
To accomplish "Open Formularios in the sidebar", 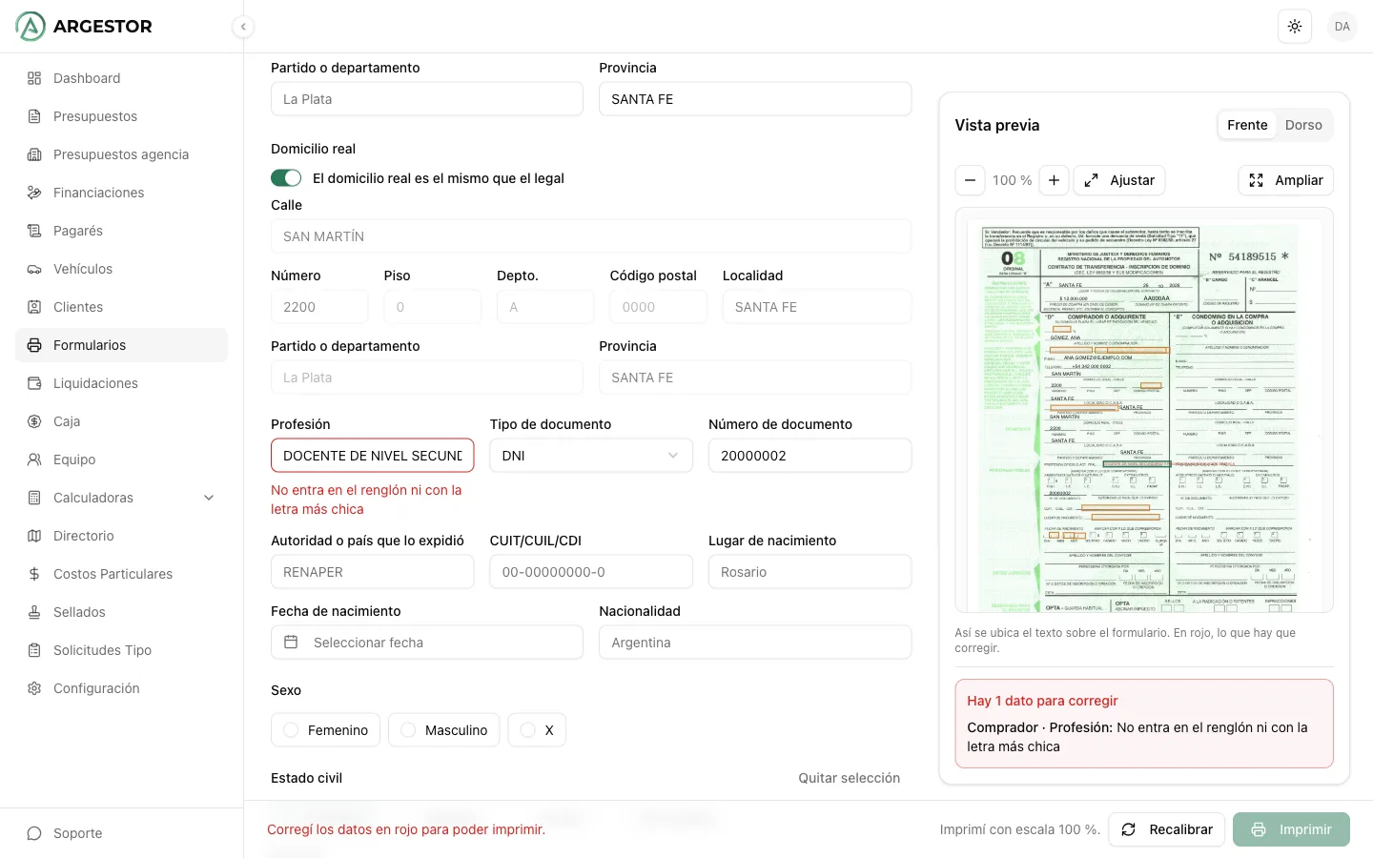I will 122,345.
